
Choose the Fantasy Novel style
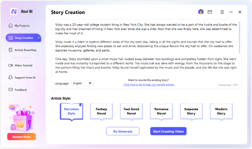101,112
